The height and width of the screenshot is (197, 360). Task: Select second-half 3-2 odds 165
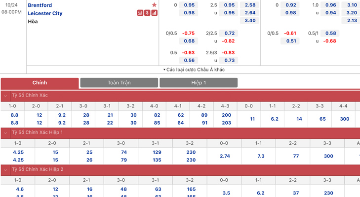(x=191, y=190)
